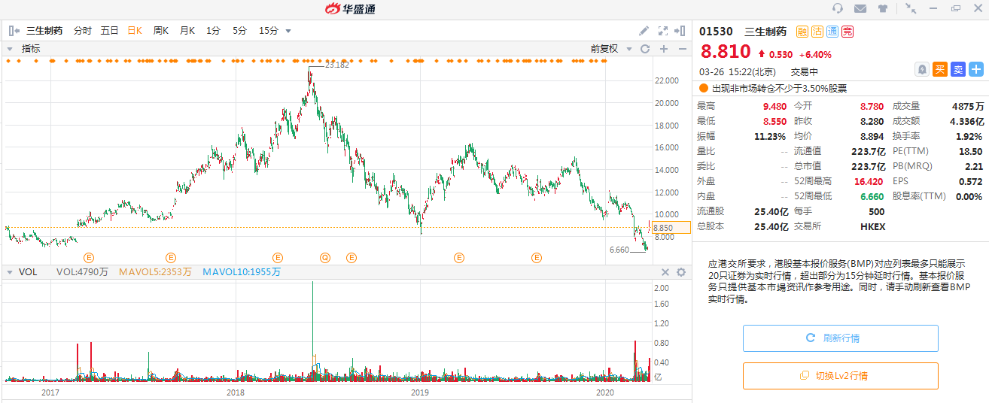Close the VOL indicator panel
This screenshot has height=403, width=989.
tap(665, 272)
